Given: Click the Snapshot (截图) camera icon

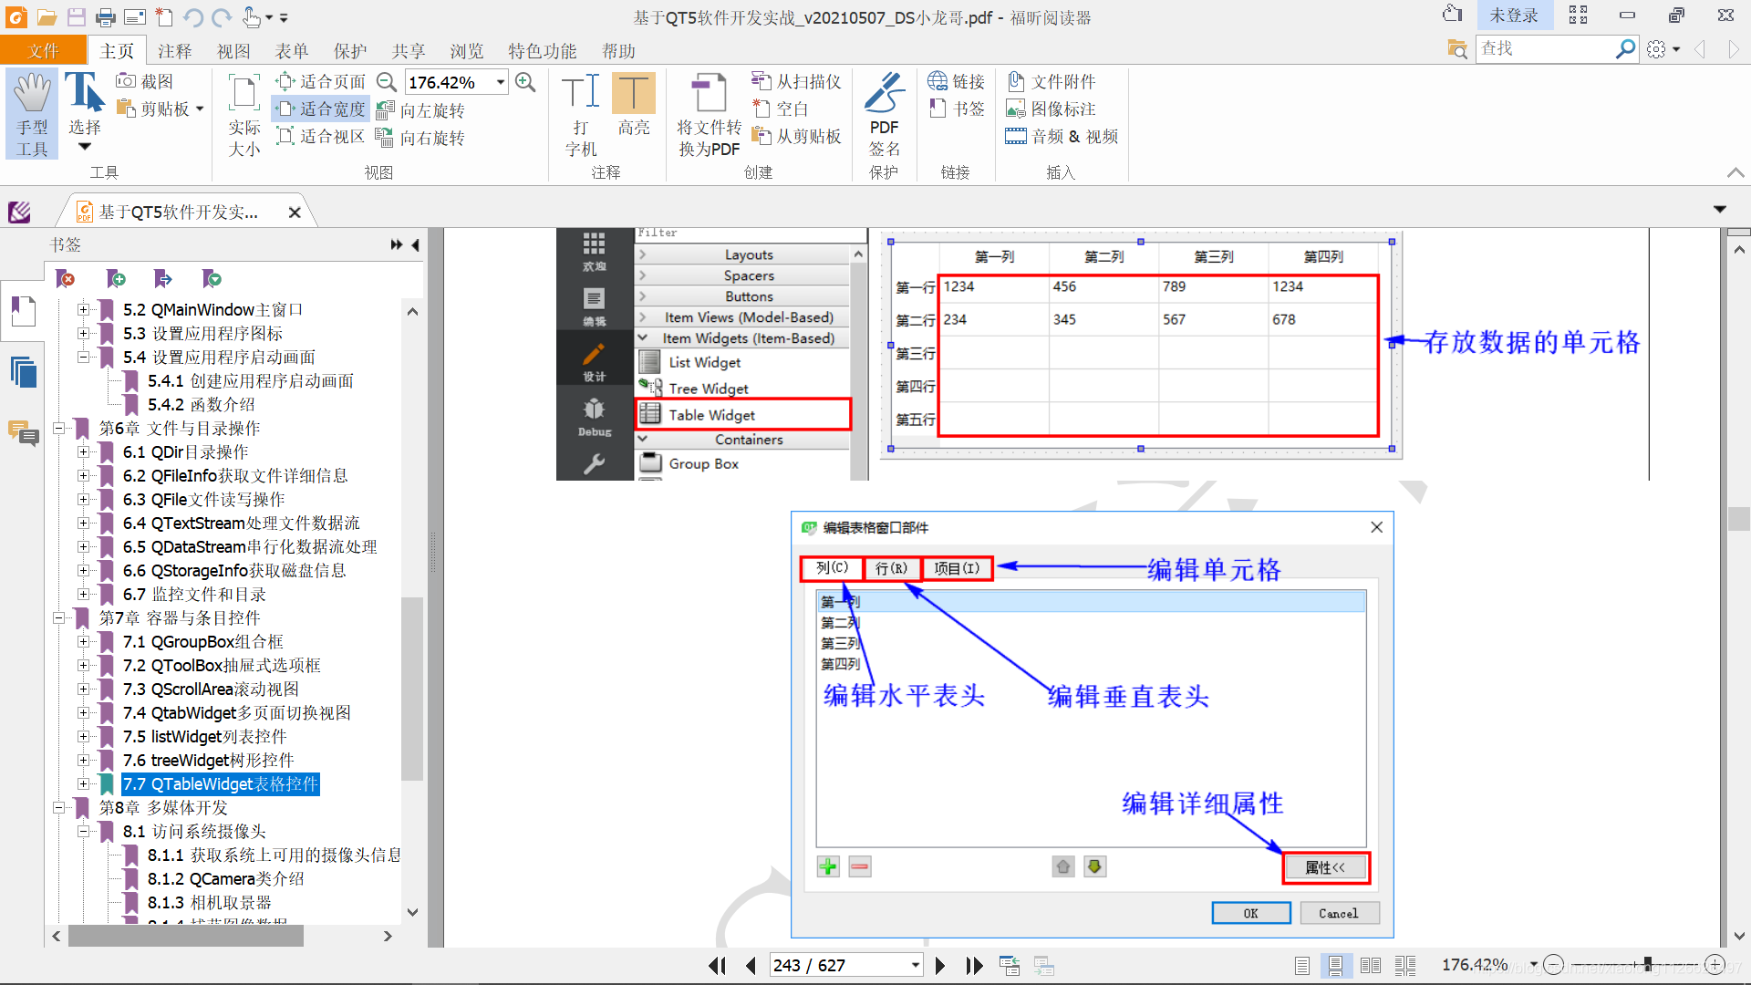Looking at the screenshot, I should (x=126, y=81).
